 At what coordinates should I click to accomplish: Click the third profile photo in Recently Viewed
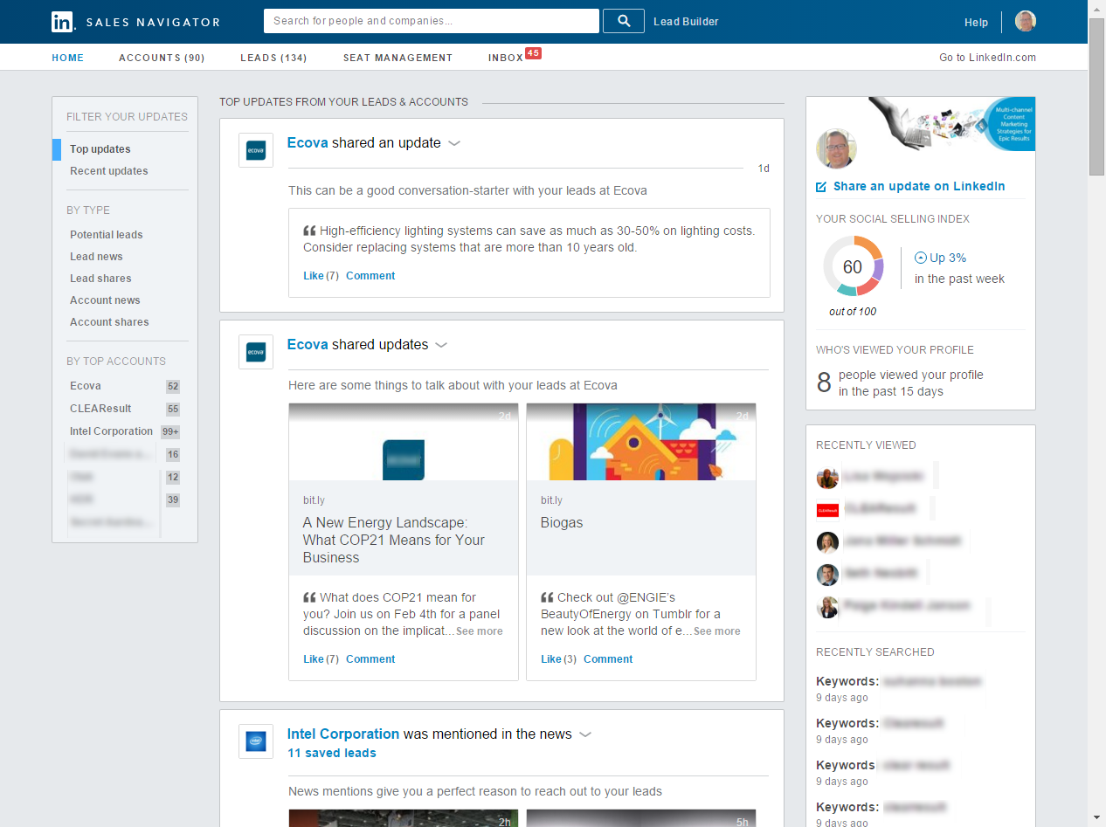point(827,542)
